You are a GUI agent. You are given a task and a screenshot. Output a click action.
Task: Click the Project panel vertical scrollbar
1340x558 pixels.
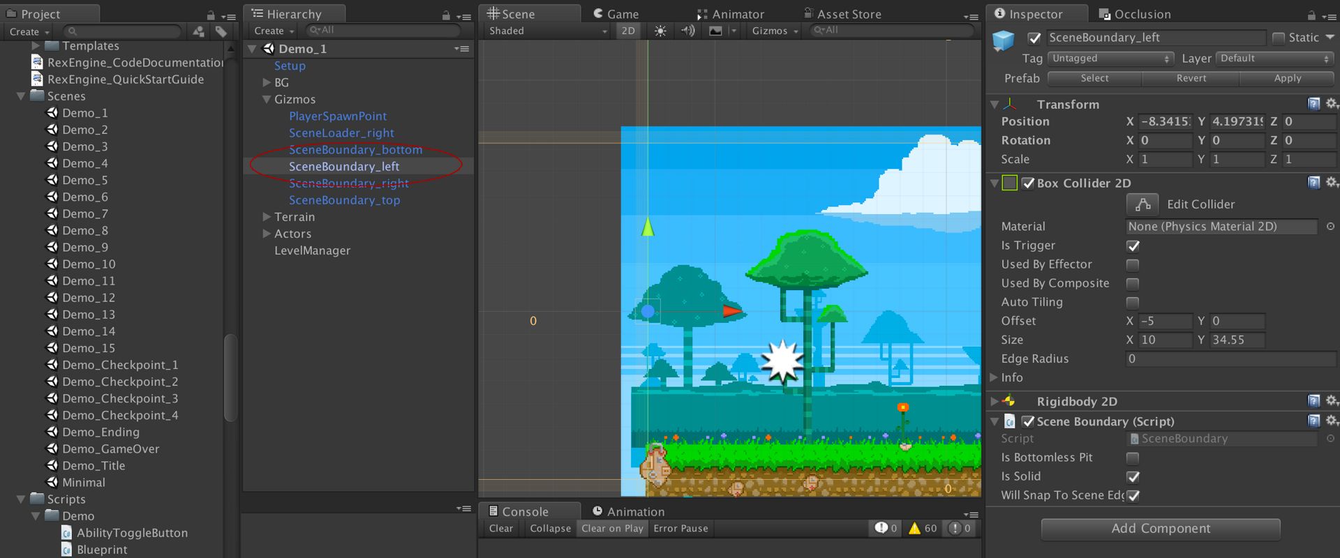pos(230,377)
